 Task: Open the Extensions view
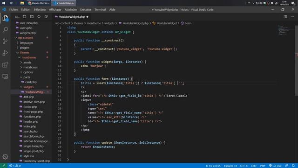(5, 65)
